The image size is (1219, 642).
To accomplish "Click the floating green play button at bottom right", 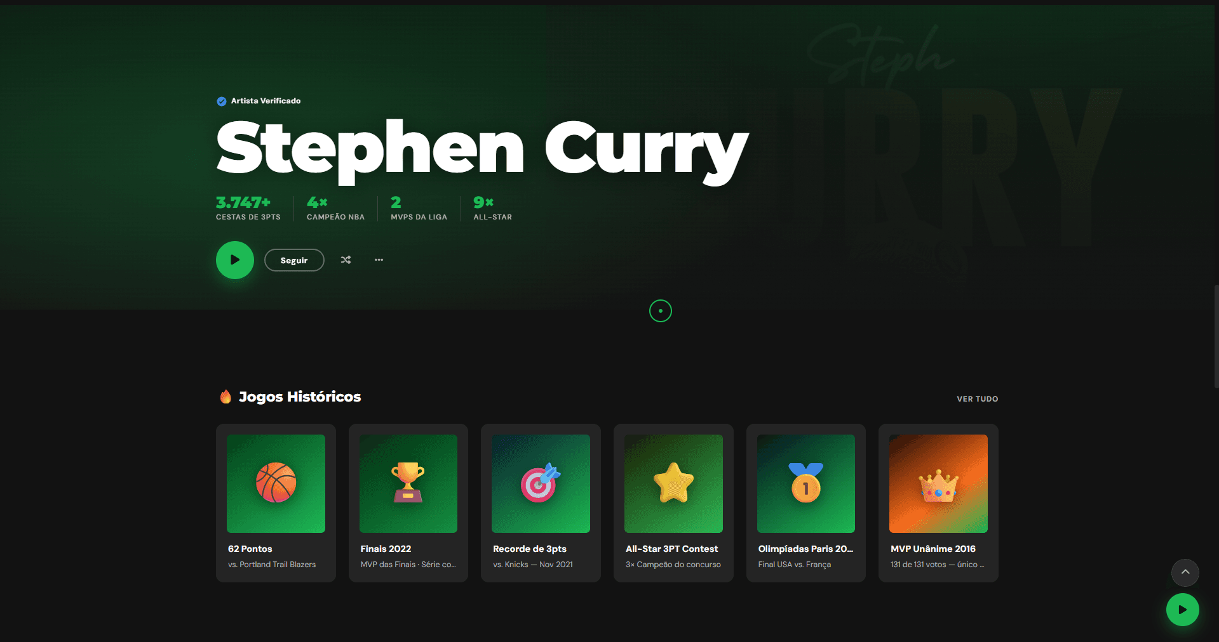I will pos(1182,610).
